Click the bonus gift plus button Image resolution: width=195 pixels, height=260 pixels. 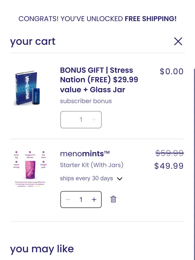click(x=94, y=120)
